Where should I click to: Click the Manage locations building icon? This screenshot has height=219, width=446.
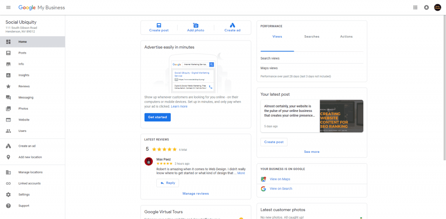(x=8, y=172)
